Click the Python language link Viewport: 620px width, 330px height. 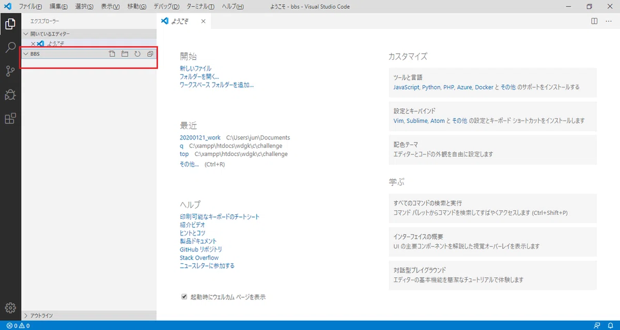point(431,87)
